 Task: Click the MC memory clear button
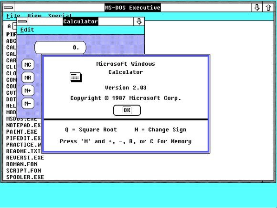click(28, 65)
